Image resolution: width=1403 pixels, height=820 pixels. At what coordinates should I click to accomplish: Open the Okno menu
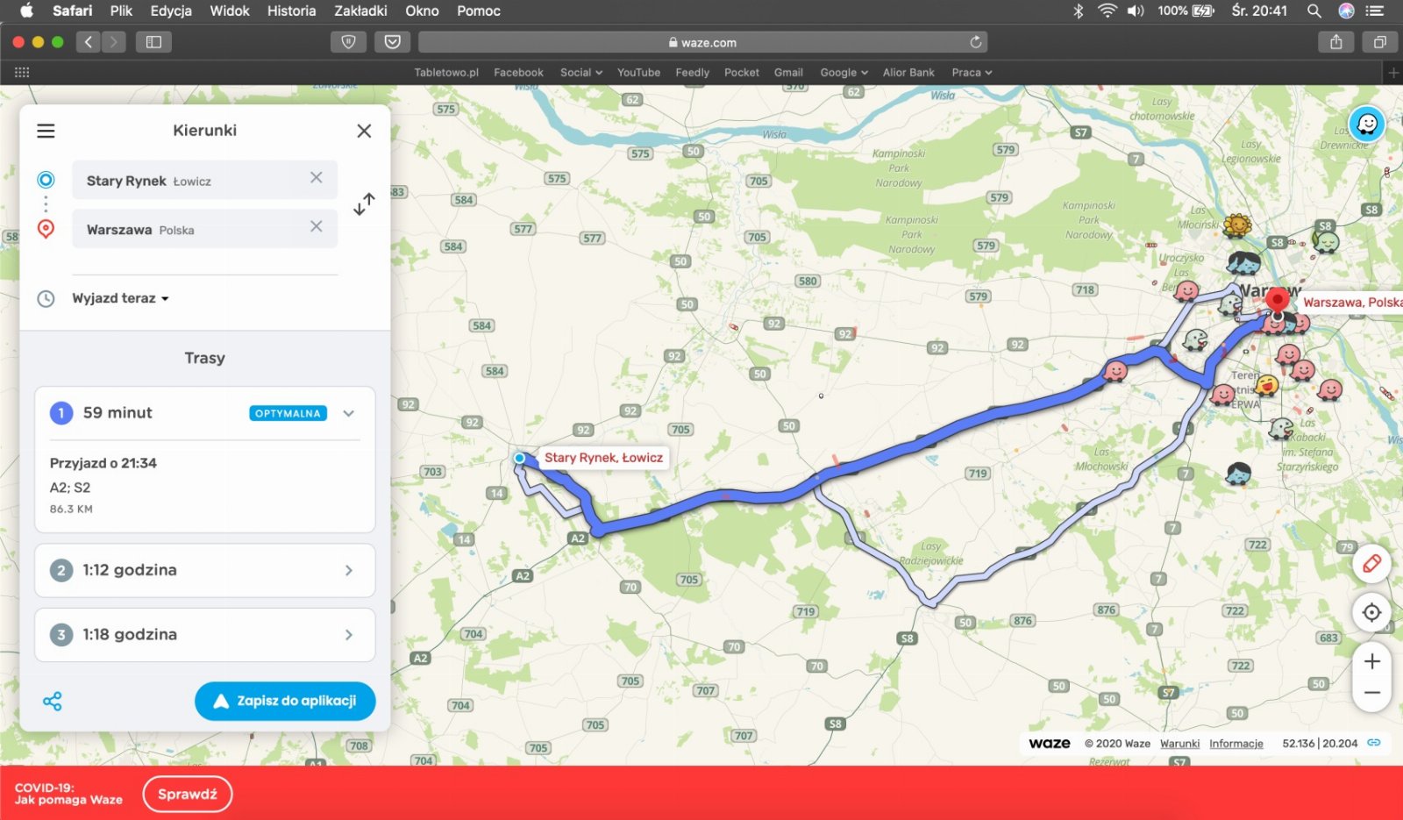422,11
